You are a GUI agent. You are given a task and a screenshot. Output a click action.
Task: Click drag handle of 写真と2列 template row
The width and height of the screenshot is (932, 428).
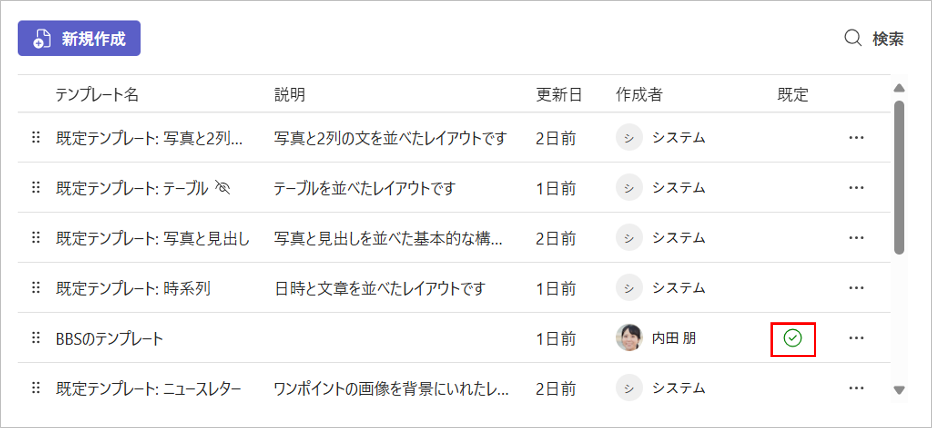(x=36, y=137)
